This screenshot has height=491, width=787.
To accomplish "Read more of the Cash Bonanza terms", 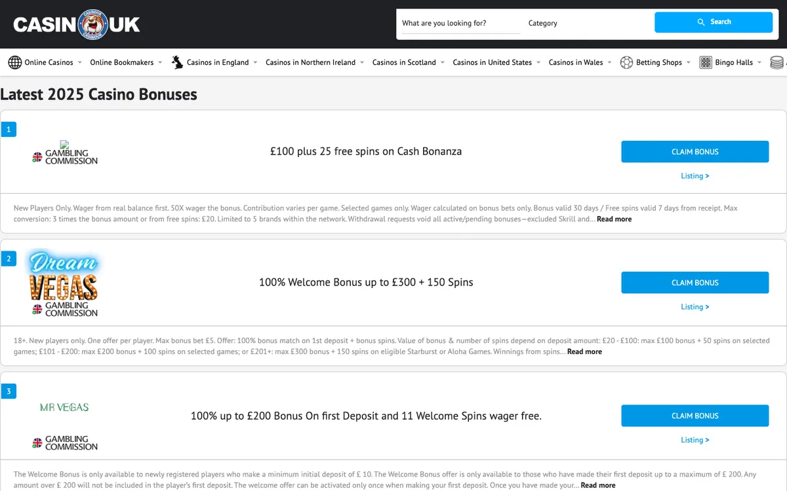I will click(x=614, y=219).
